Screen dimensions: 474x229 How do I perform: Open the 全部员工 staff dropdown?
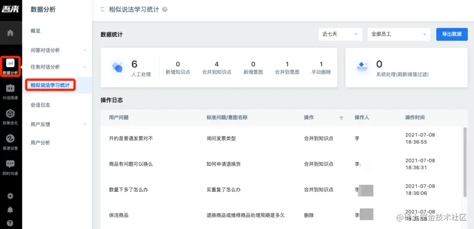pyautogui.click(x=399, y=34)
